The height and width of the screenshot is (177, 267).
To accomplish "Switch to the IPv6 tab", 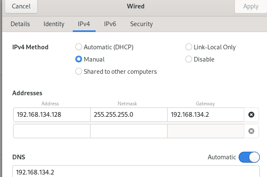I will [110, 24].
